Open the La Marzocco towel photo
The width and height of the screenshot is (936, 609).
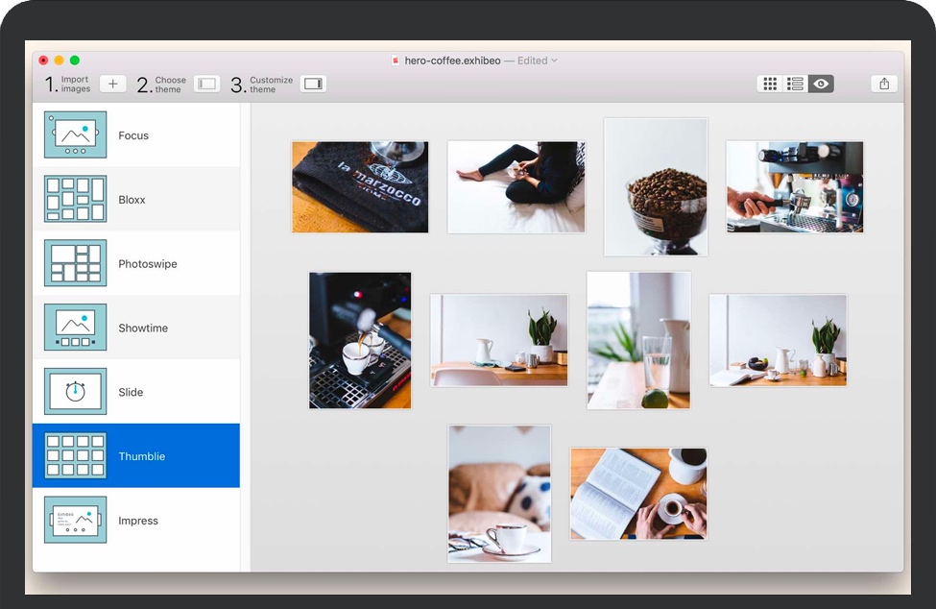click(x=360, y=187)
